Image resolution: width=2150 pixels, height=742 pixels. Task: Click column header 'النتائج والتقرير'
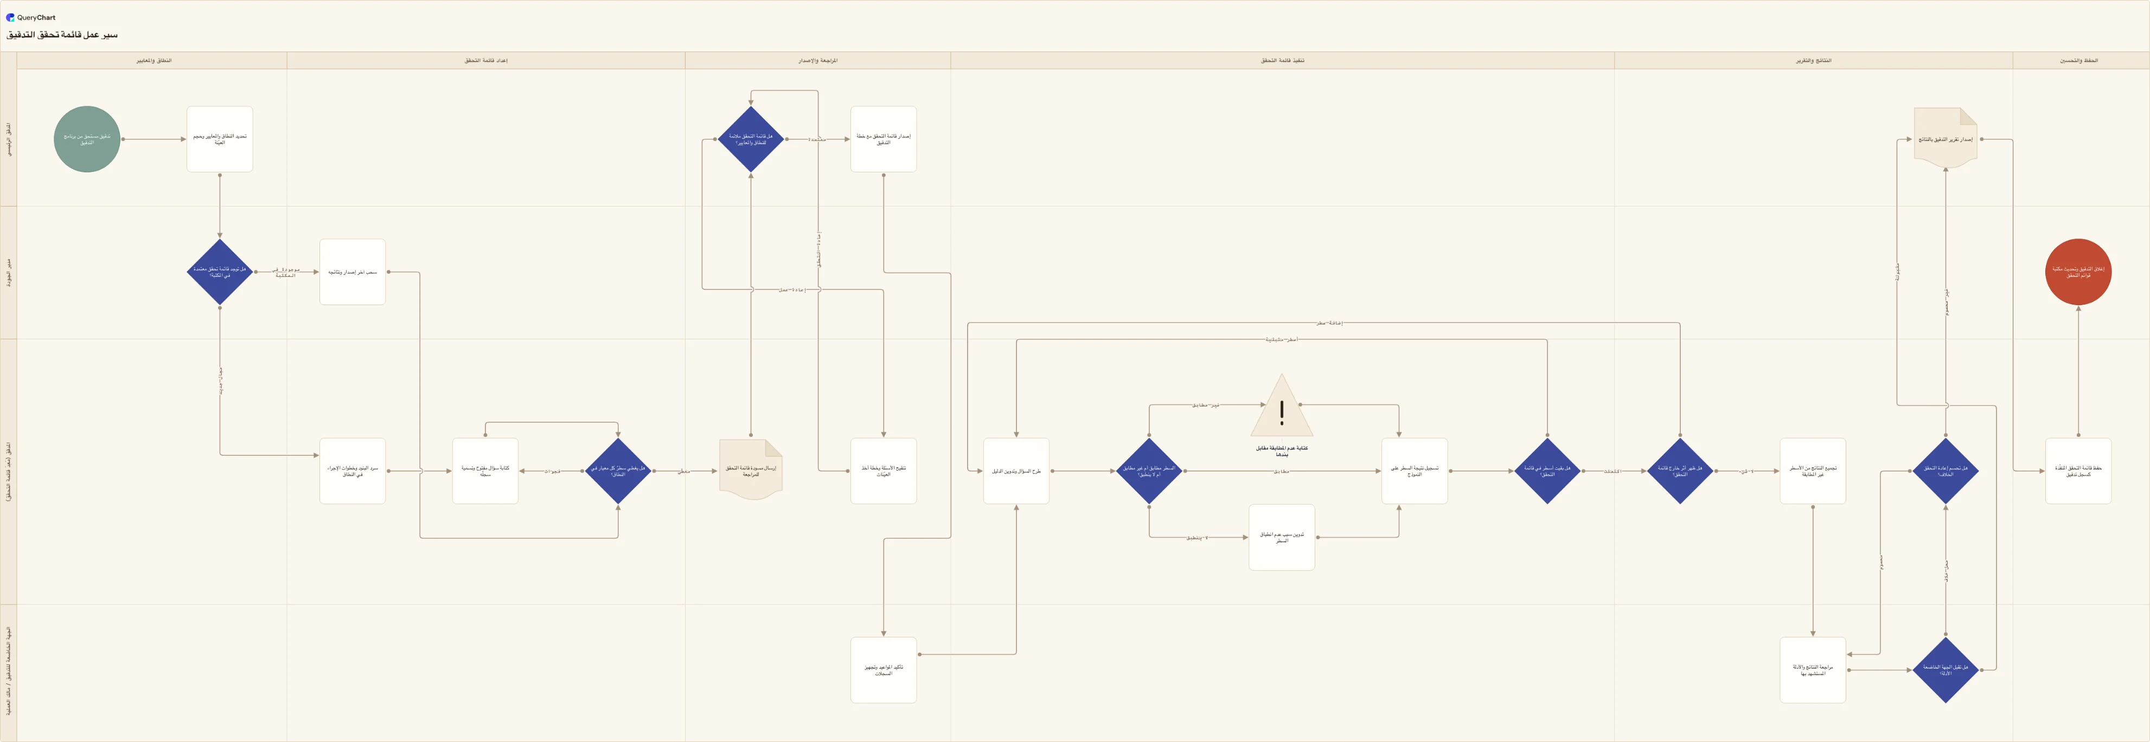[1814, 61]
